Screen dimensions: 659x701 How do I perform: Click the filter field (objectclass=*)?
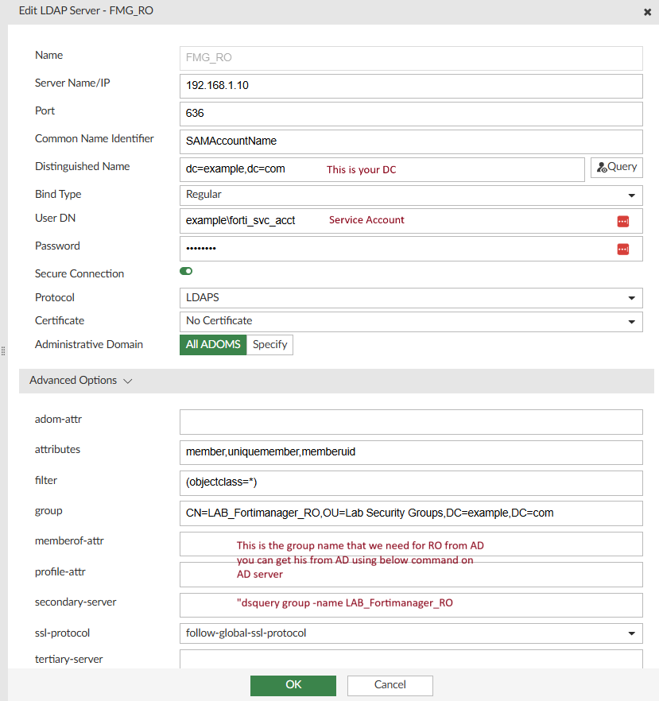click(411, 483)
